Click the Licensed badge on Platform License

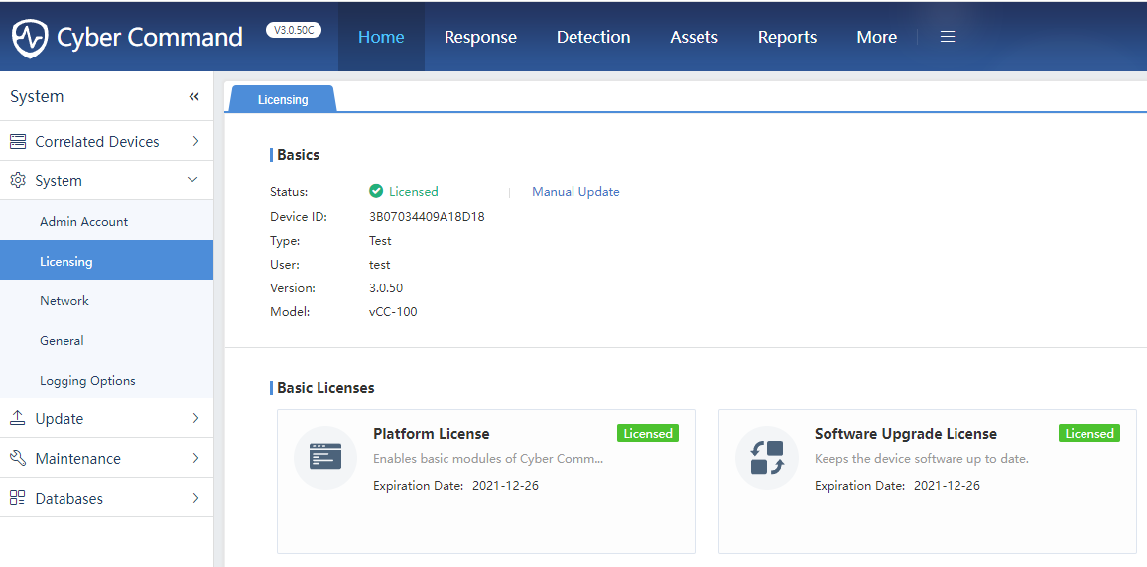click(x=647, y=433)
